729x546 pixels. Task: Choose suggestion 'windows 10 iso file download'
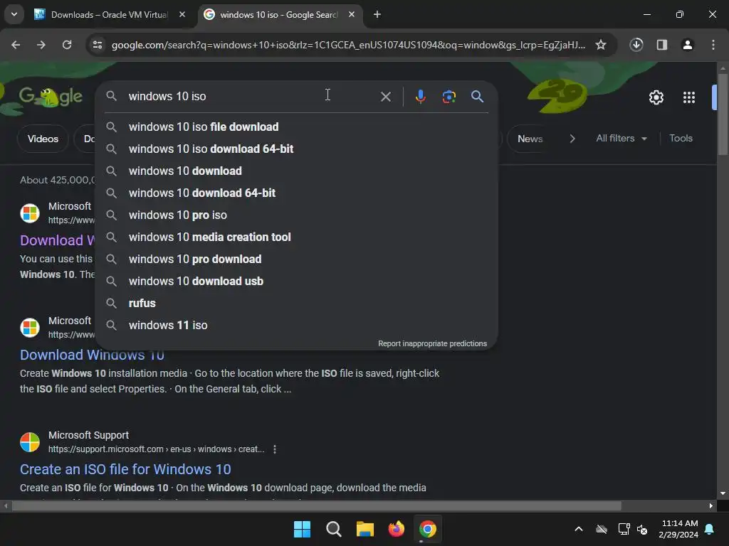coord(297,127)
